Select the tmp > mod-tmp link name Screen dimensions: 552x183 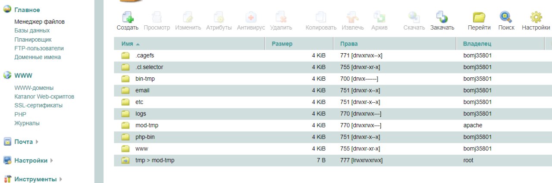(x=155, y=160)
